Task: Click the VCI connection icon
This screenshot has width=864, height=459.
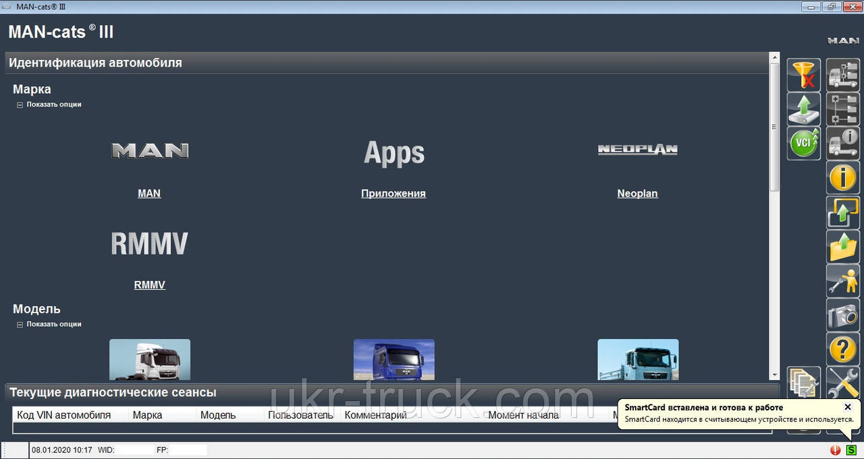Action: pyautogui.click(x=803, y=144)
